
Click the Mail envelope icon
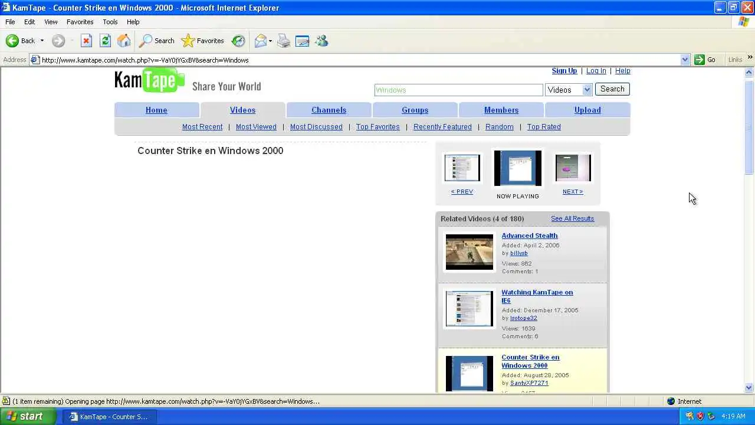coord(260,41)
